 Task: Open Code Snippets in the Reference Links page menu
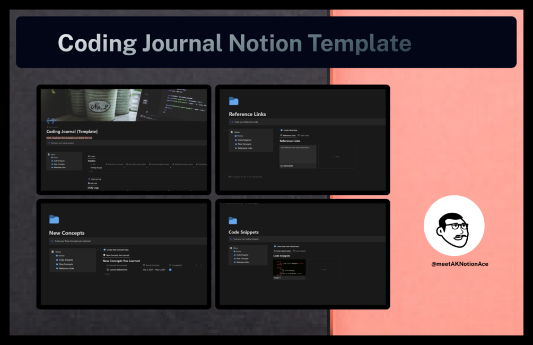(243, 140)
